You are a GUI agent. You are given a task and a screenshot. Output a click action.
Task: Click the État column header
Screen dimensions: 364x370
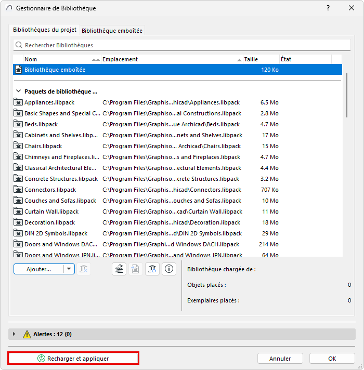305,59
